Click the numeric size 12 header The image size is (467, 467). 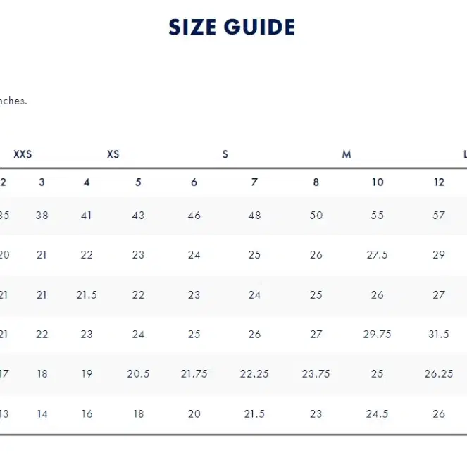(439, 182)
